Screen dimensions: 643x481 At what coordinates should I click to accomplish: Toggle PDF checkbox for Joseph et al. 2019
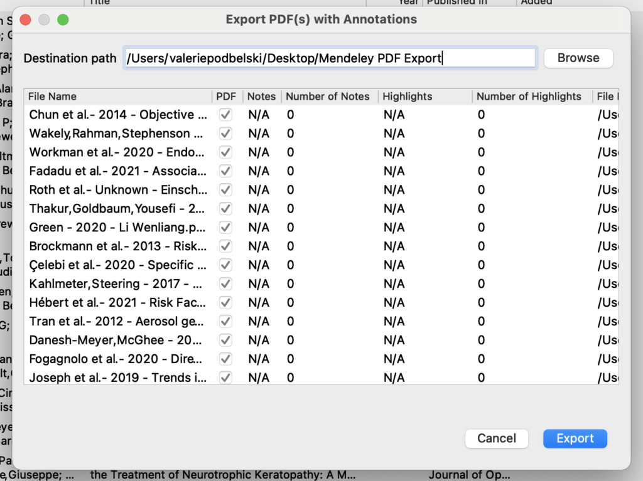pos(226,378)
